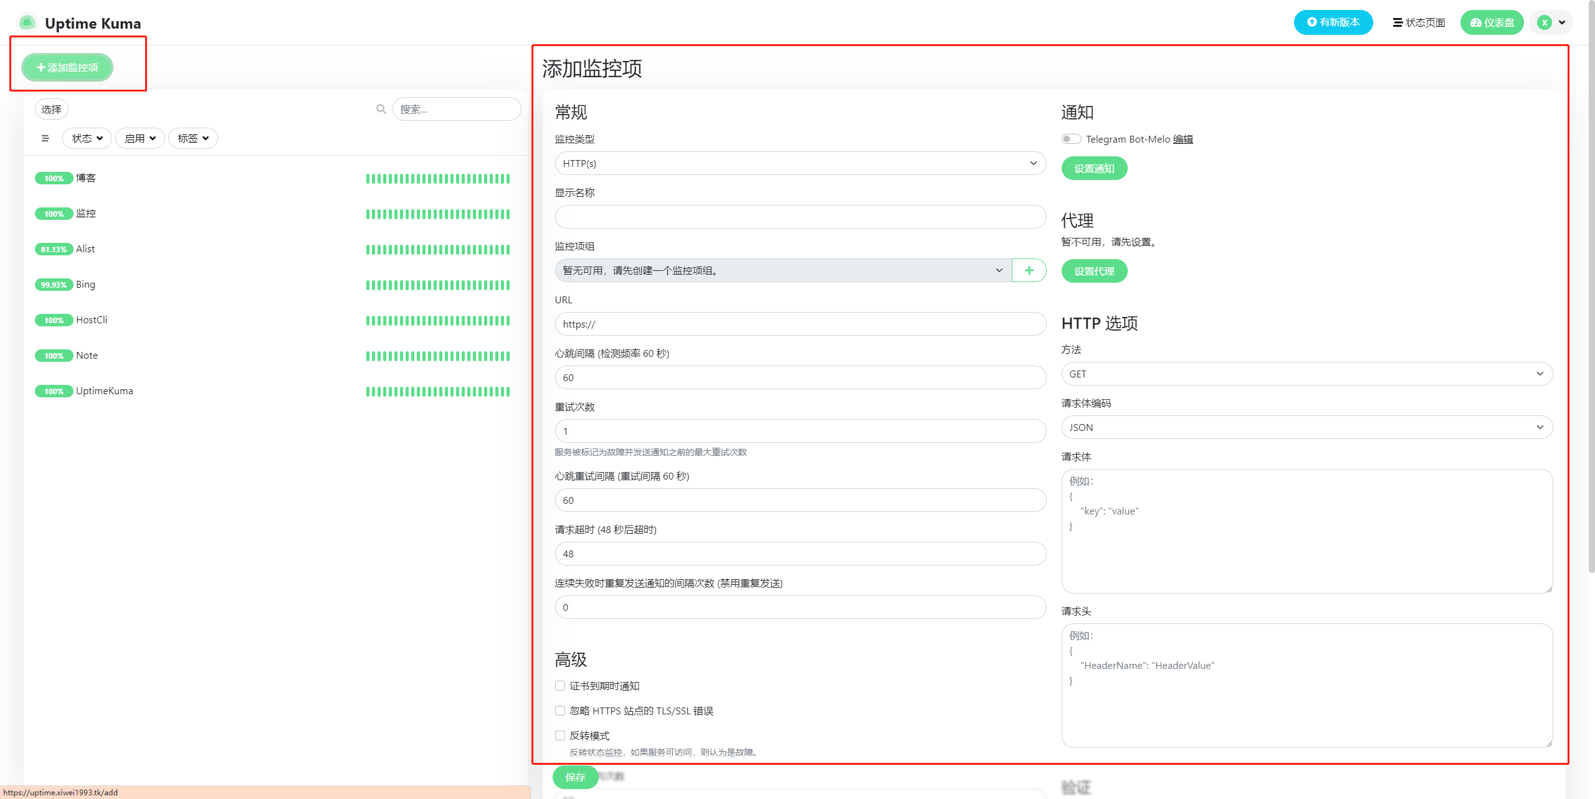Click the Uptime Kuma logo icon
1595x799 pixels.
(27, 23)
